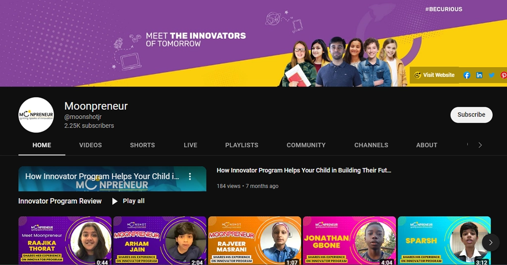
Task: Open the Sparsh video thumbnail
Action: pos(444,240)
